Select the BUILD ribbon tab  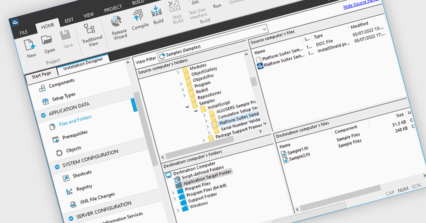click(138, 2)
